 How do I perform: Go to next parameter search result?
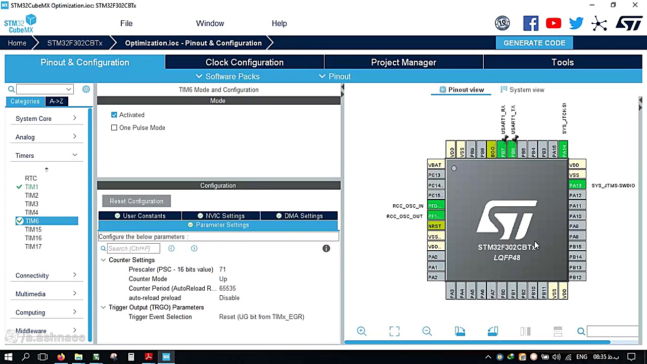[194, 248]
